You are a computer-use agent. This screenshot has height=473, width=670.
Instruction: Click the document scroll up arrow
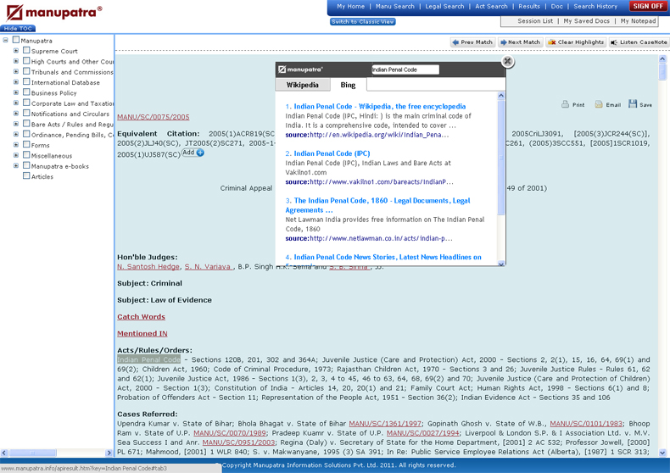click(x=662, y=58)
